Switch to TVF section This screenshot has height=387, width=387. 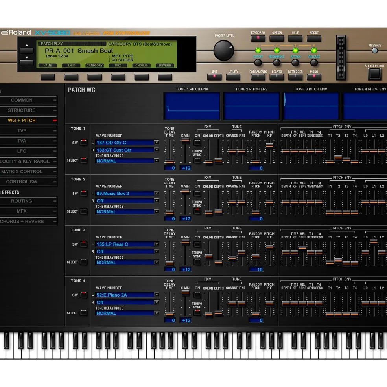tap(28, 131)
